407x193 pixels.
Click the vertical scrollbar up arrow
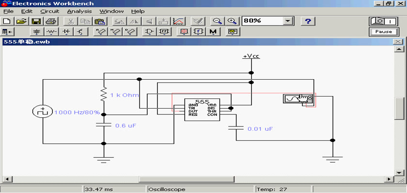(399, 49)
